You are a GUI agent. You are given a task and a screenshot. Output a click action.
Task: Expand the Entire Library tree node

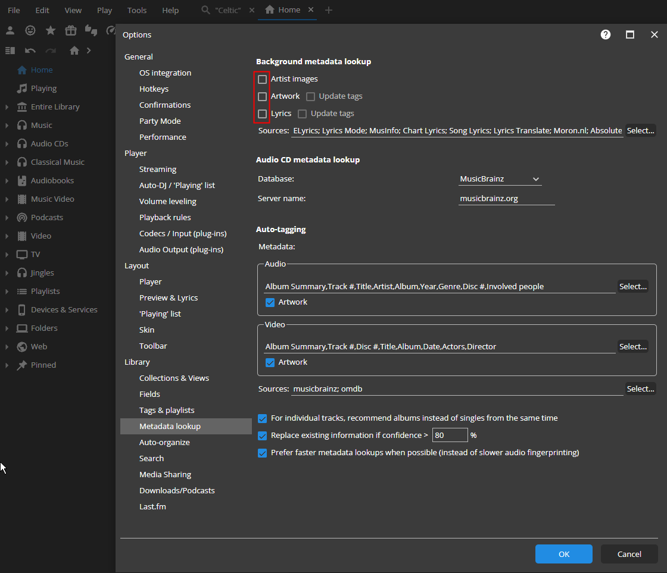(x=7, y=107)
